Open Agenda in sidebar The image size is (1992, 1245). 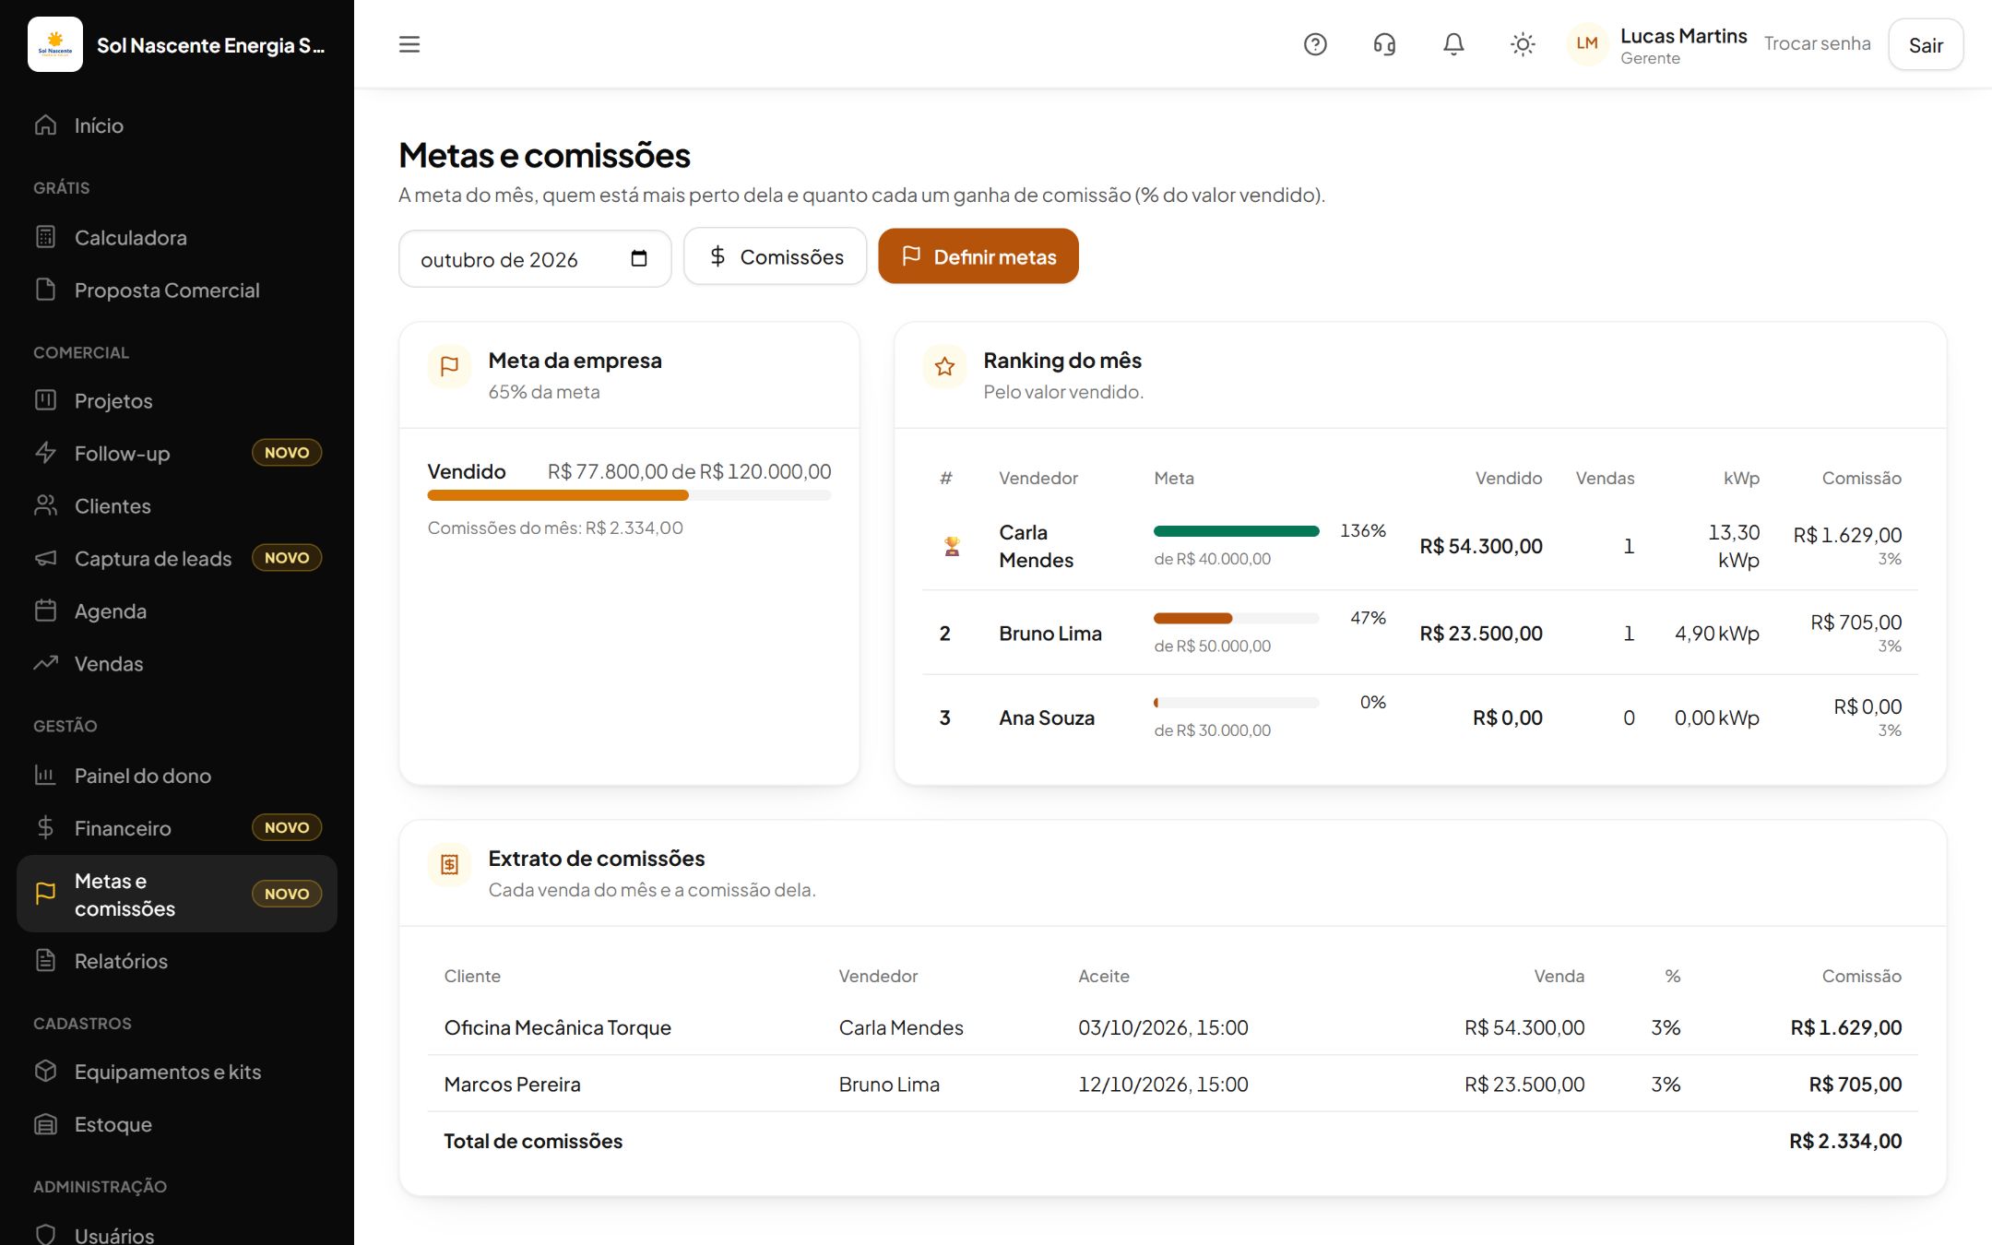click(177, 611)
